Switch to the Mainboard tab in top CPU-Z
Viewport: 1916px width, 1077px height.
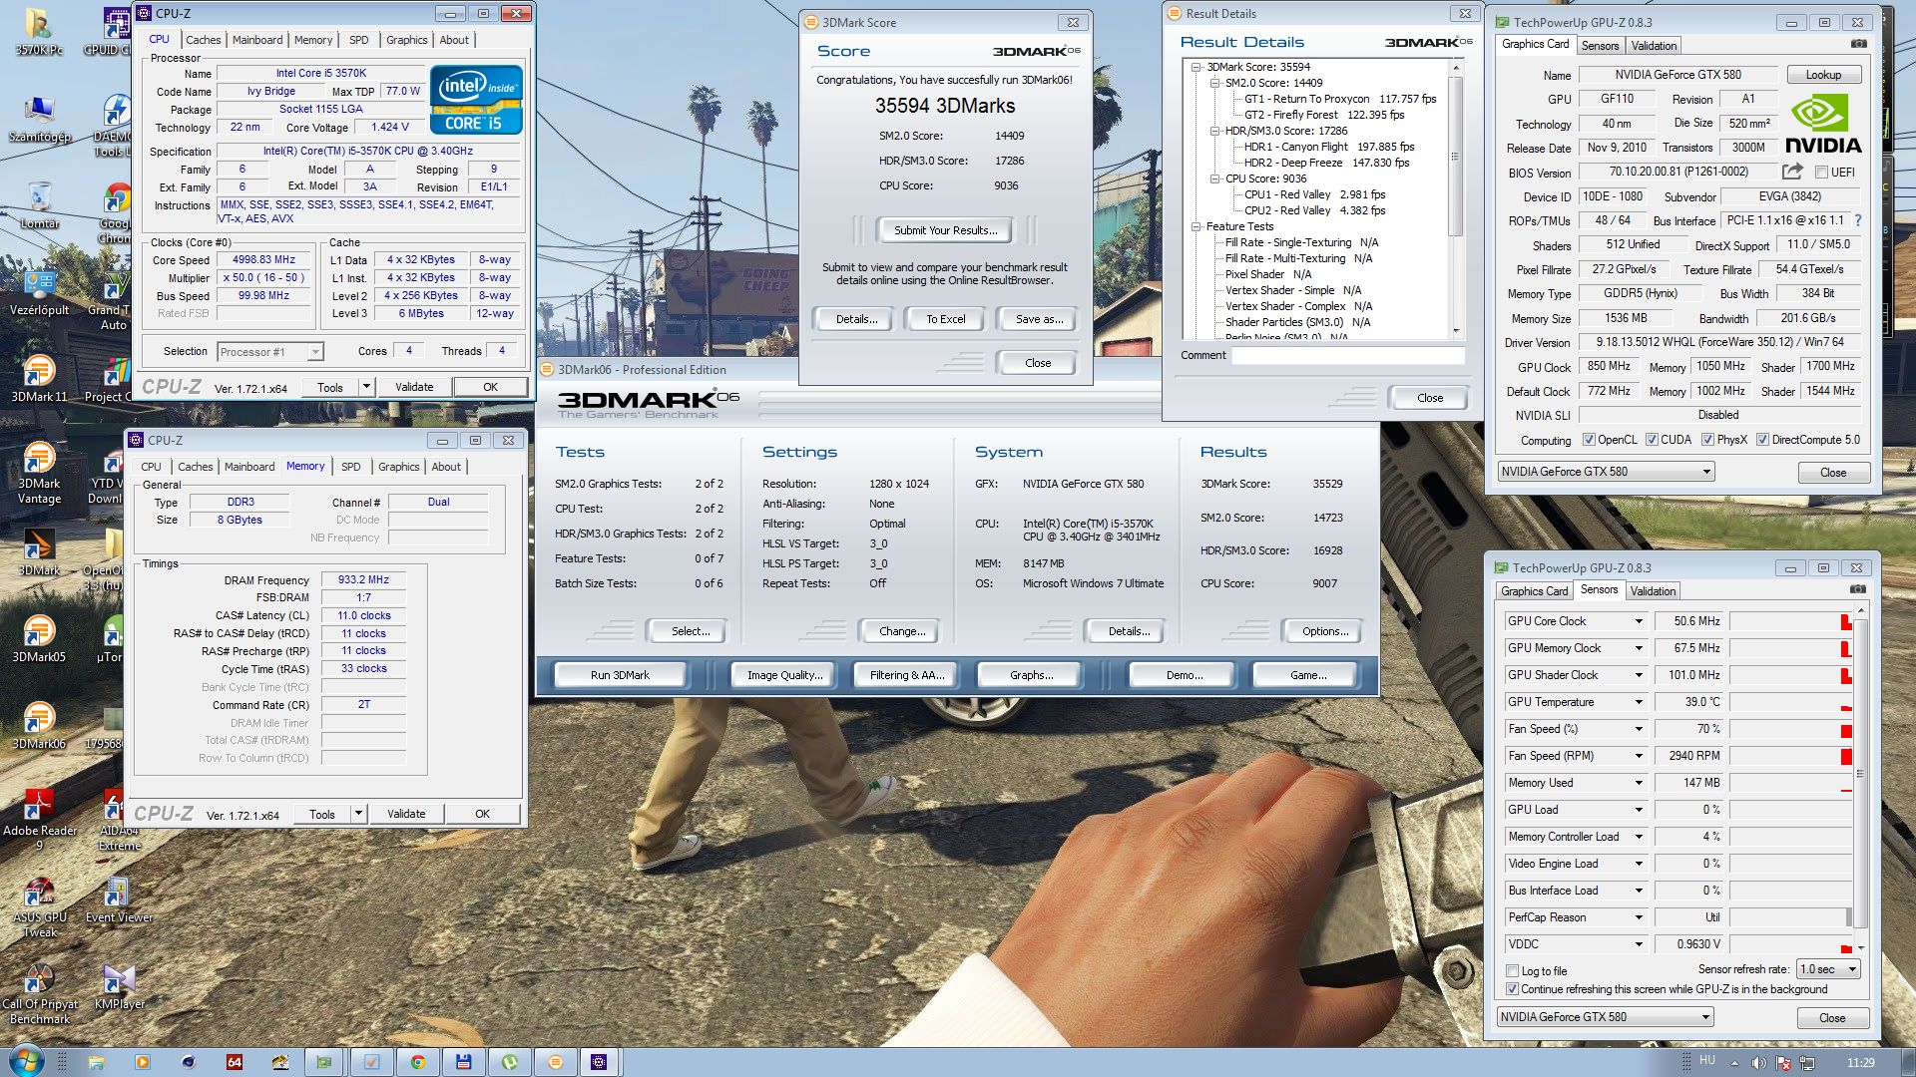point(257,40)
